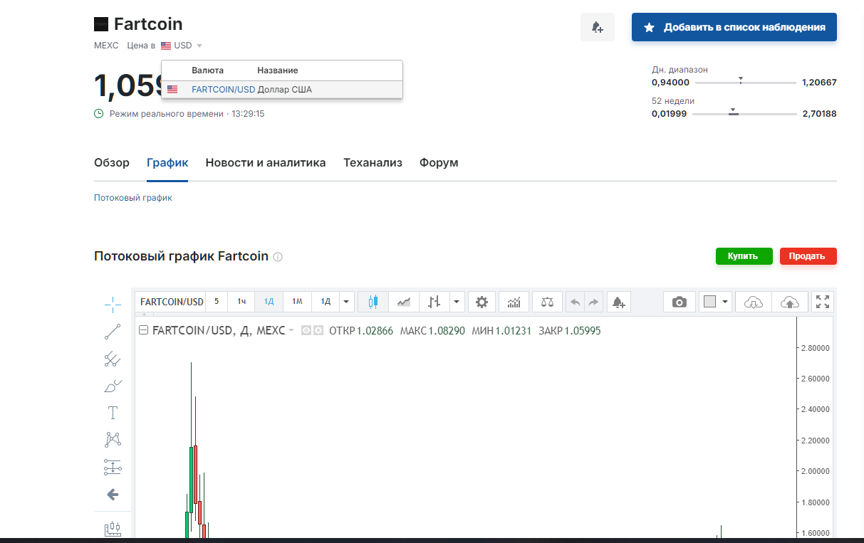Click the ЗАКР 1.05995 close value
Screen dimensions: 864x543
click(x=570, y=331)
